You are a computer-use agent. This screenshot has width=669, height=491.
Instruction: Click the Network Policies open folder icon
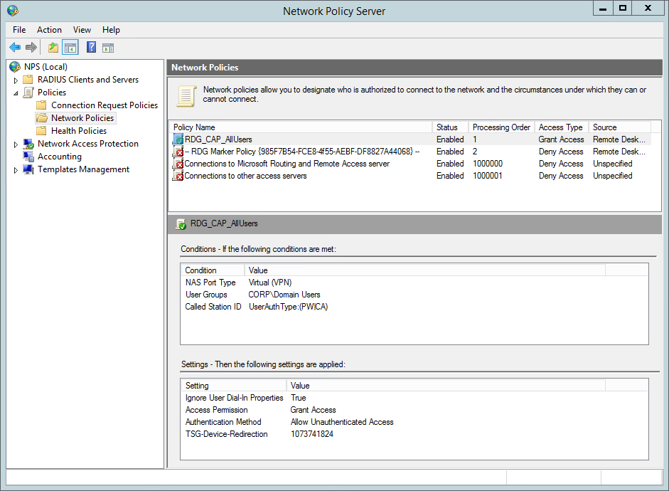click(42, 118)
